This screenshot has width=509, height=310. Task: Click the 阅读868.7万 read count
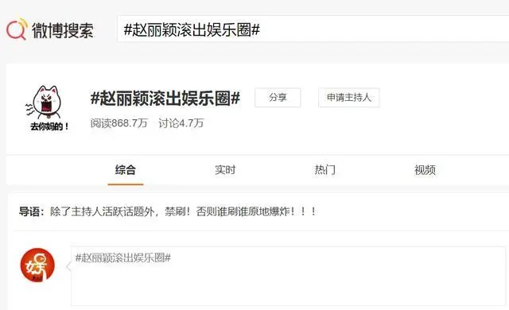pyautogui.click(x=119, y=123)
